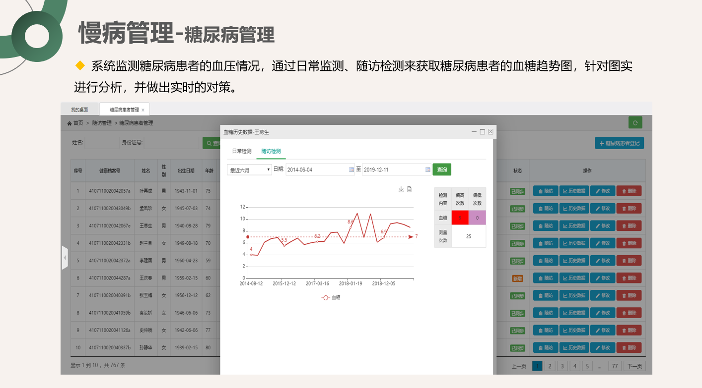Click the 测量次数 value 25
The image size is (702, 388).
point(469,236)
